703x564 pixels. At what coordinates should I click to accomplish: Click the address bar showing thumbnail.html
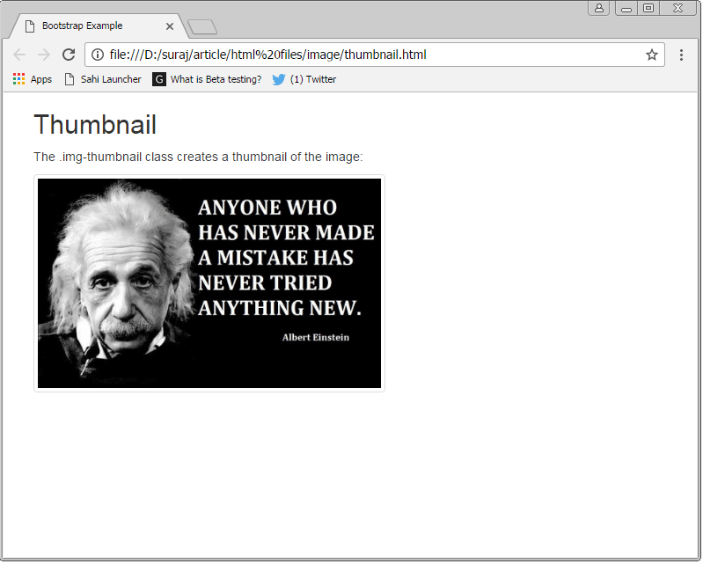374,55
